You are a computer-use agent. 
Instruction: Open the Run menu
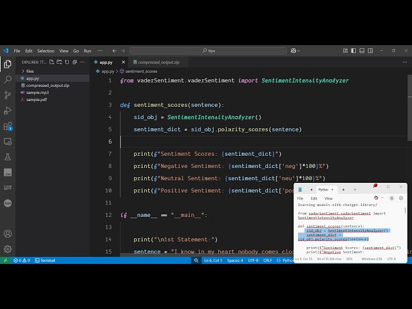pos(88,51)
